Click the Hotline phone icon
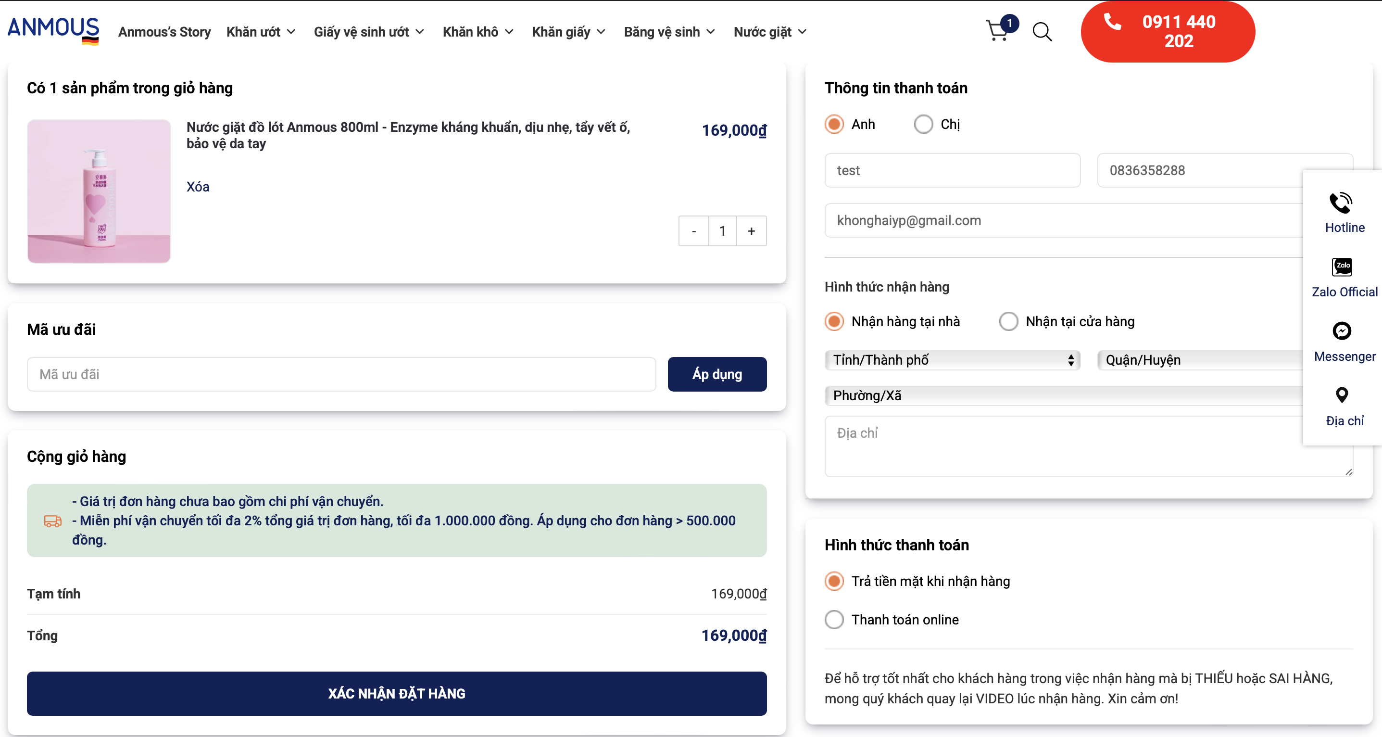This screenshot has width=1382, height=737. pos(1341,203)
